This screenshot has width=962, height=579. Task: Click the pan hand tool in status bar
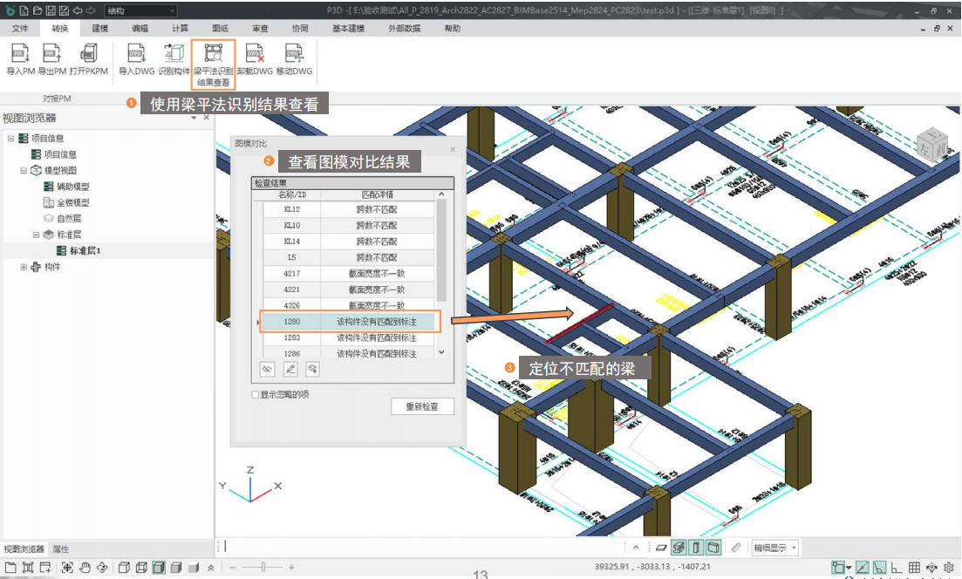tap(85, 568)
